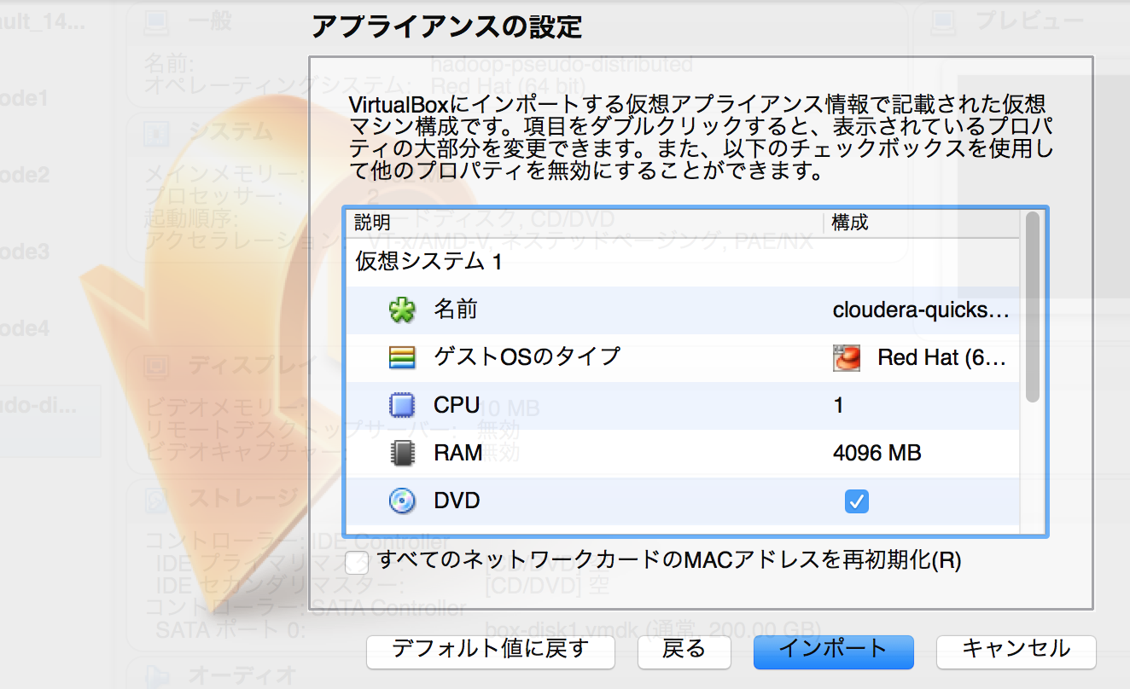Click the ゲストOSのタイプ label
1130x689 pixels.
[527, 357]
